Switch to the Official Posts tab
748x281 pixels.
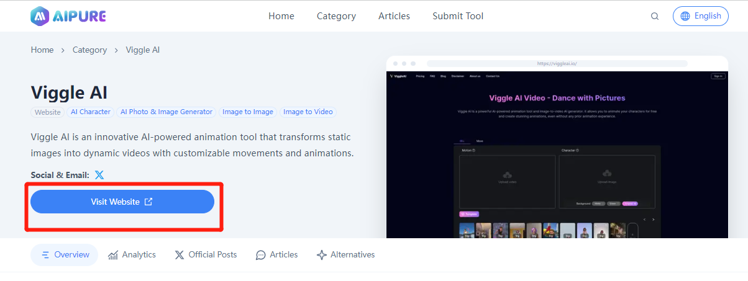point(206,255)
